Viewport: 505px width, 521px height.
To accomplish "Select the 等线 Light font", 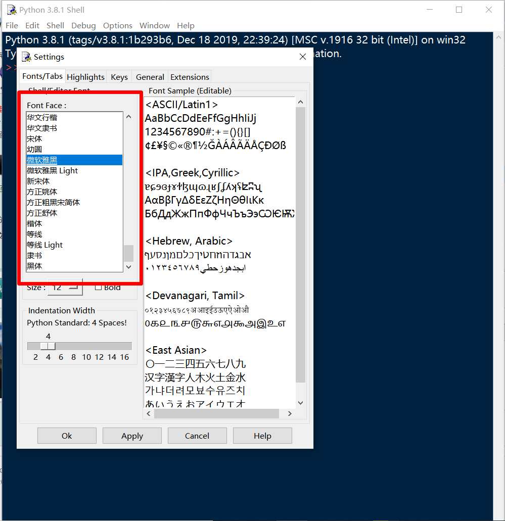I will [x=45, y=245].
